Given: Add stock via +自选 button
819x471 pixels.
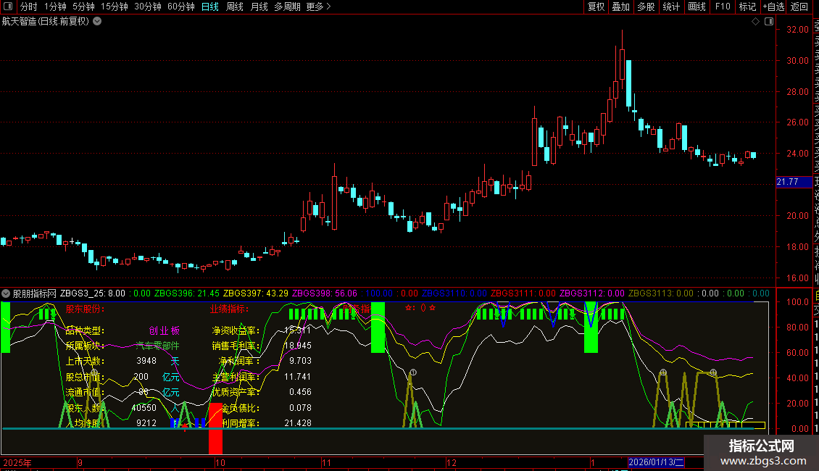Looking at the screenshot, I should tap(773, 7).
